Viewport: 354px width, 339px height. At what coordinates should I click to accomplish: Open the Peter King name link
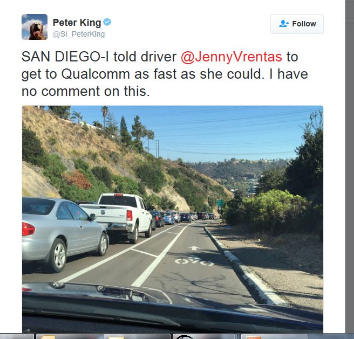(77, 22)
